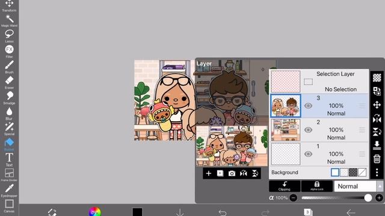The width and height of the screenshot is (385, 216).
Task: Choose the slashed transparent Background swatch
Action: point(362,172)
